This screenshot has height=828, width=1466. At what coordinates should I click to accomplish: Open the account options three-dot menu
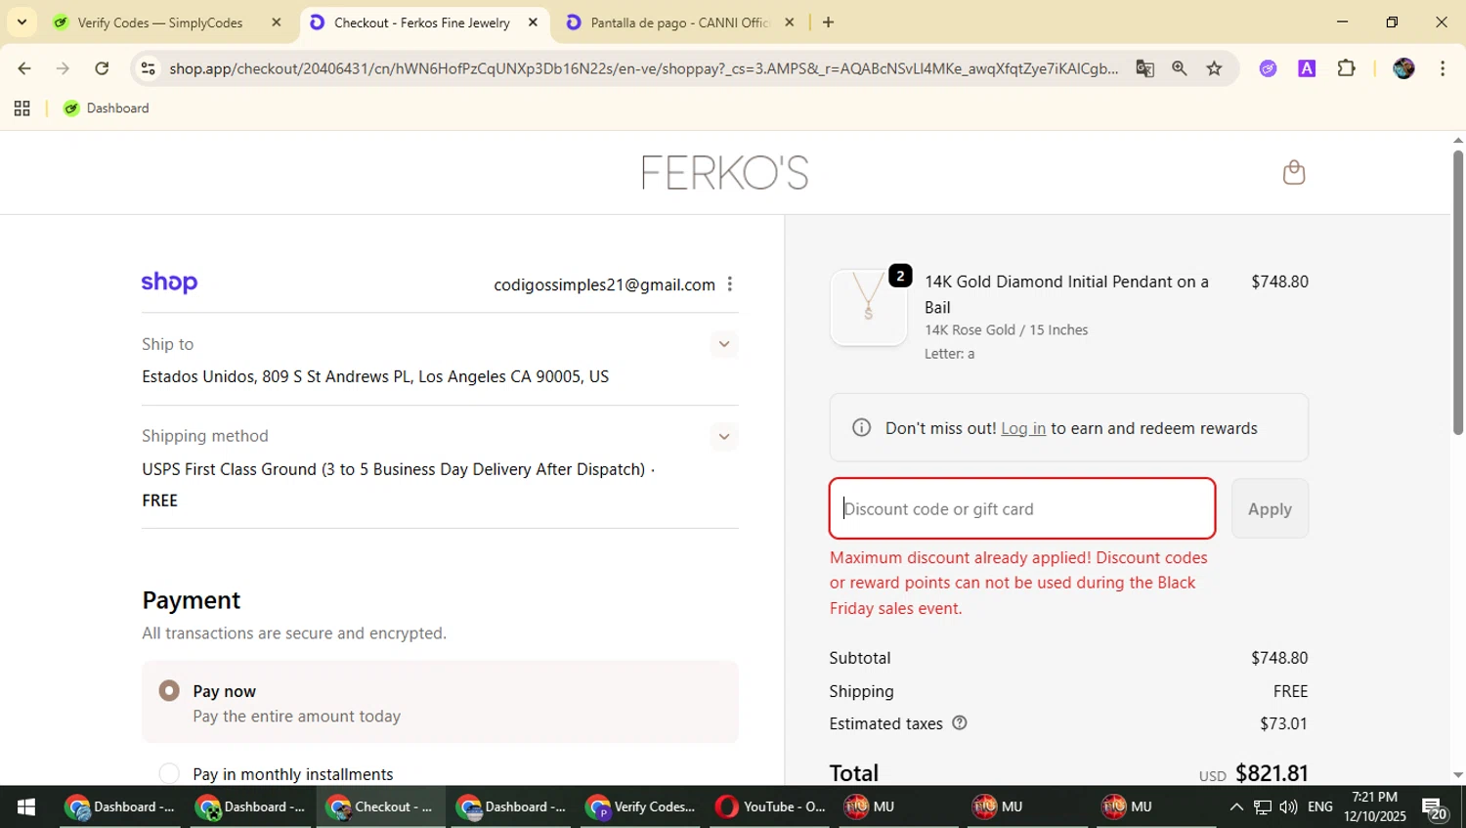tap(730, 284)
